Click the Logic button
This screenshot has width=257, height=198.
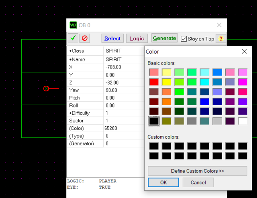click(x=137, y=38)
